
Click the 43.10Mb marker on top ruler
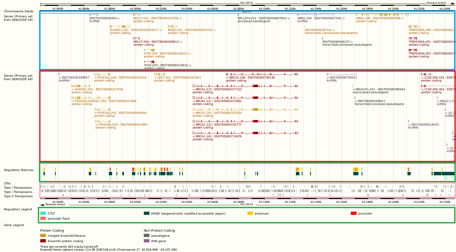point(264,9)
